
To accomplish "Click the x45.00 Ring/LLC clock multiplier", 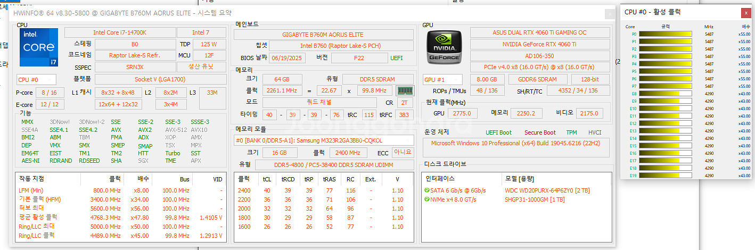I will tap(139, 235).
